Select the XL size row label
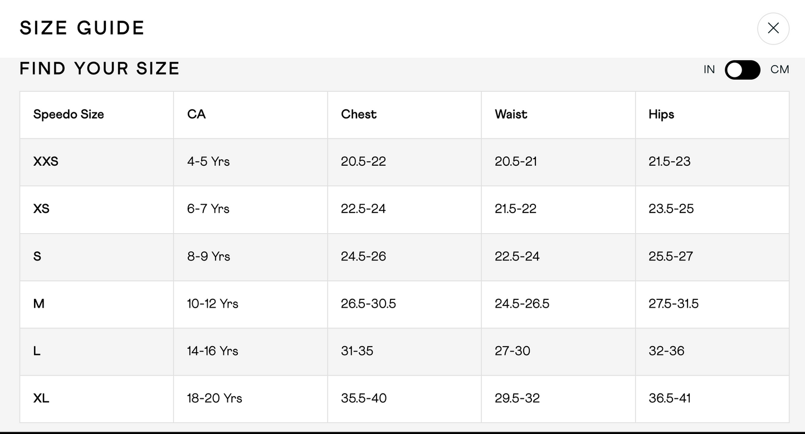This screenshot has height=434, width=805. [41, 398]
